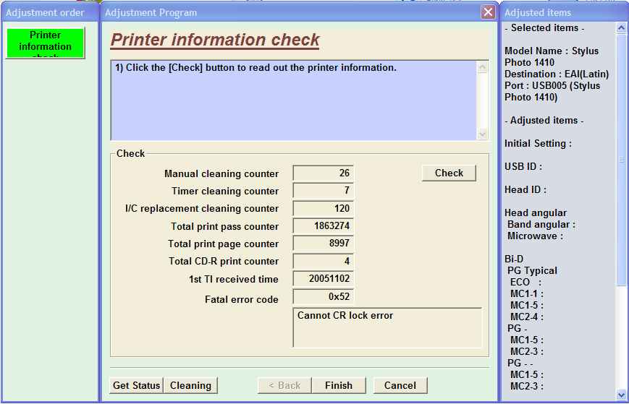This screenshot has height=404, width=629.
Task: Click the Bi-D entry
Action: (x=514, y=259)
